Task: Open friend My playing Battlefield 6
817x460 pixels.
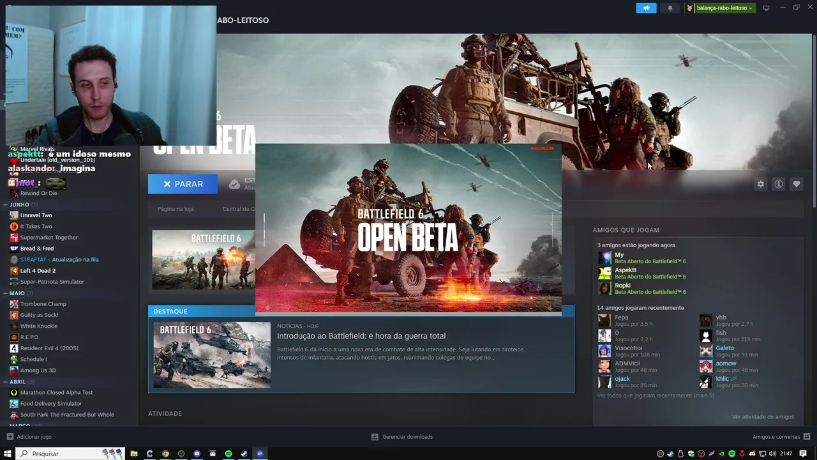Action: point(641,258)
